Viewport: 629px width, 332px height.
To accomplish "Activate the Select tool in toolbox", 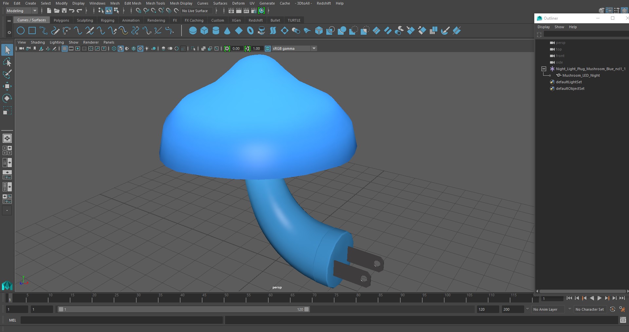I will 7,50.
